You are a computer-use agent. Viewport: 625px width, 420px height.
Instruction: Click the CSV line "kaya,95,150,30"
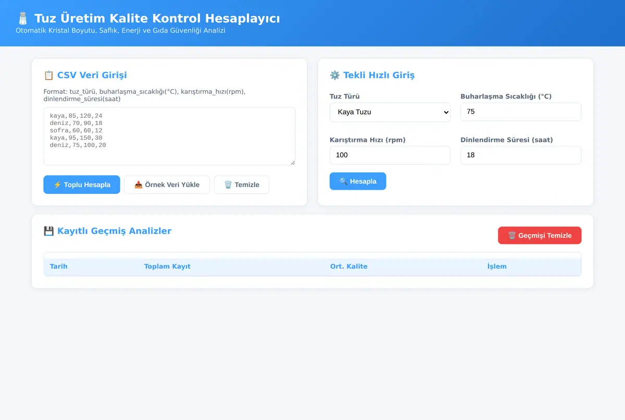tap(76, 138)
